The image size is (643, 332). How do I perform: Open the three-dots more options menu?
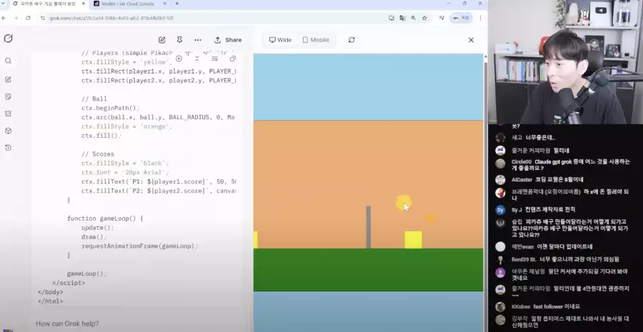tap(198, 40)
